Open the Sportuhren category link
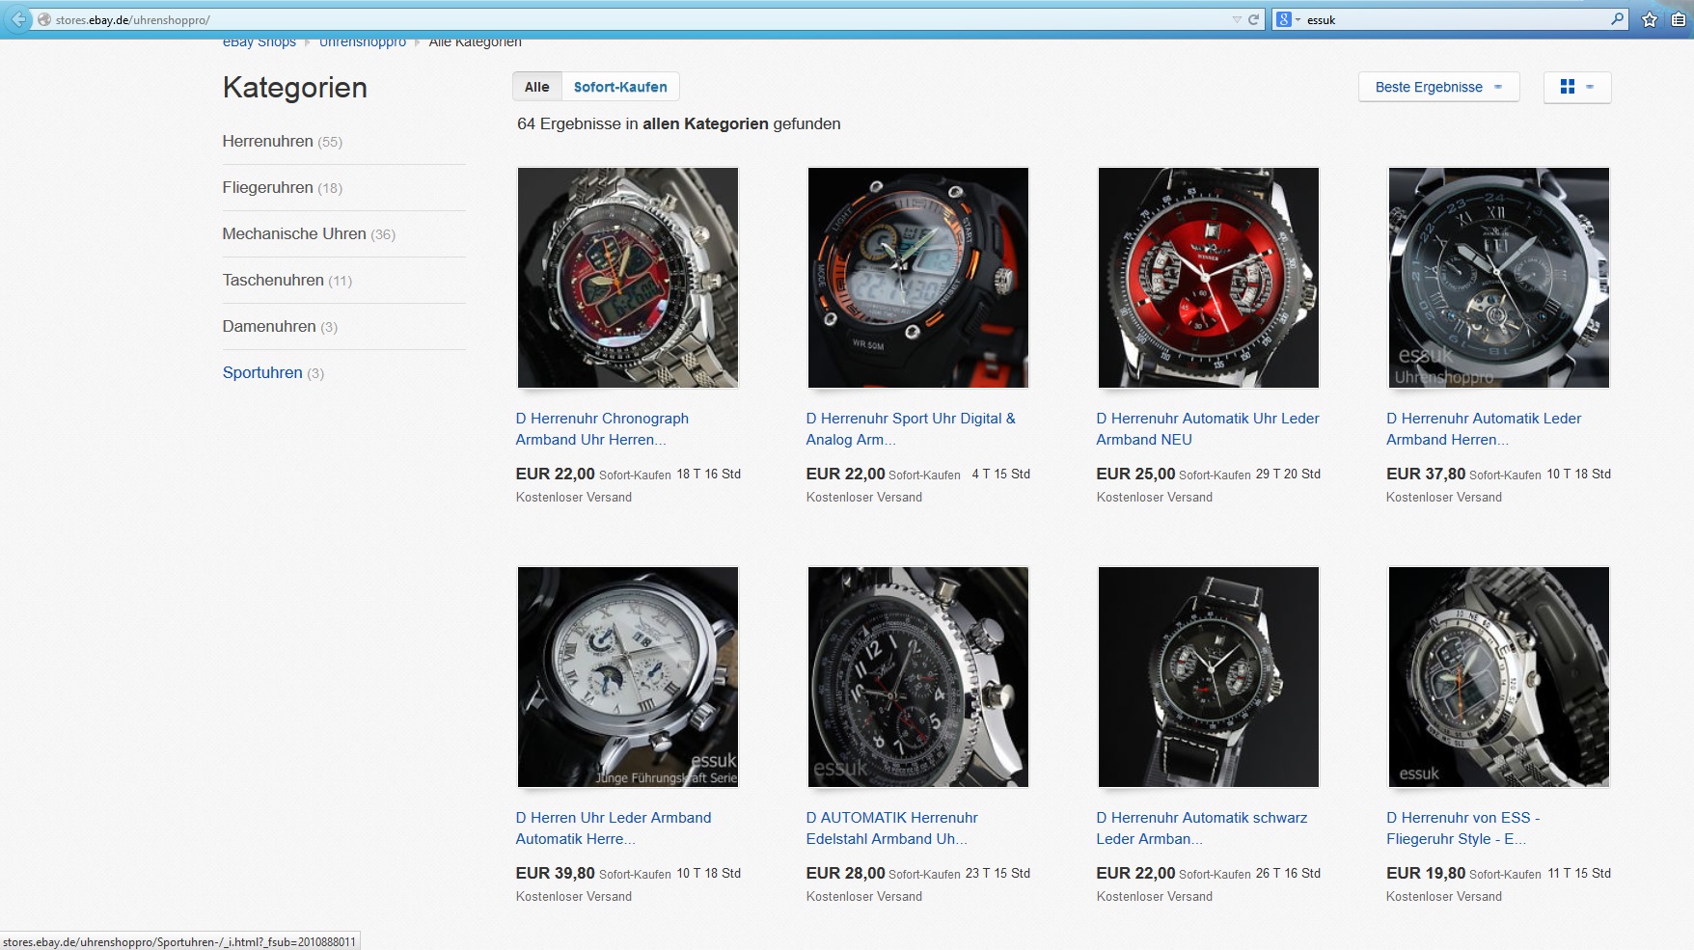Screen dimensions: 1694x950 click(x=262, y=372)
